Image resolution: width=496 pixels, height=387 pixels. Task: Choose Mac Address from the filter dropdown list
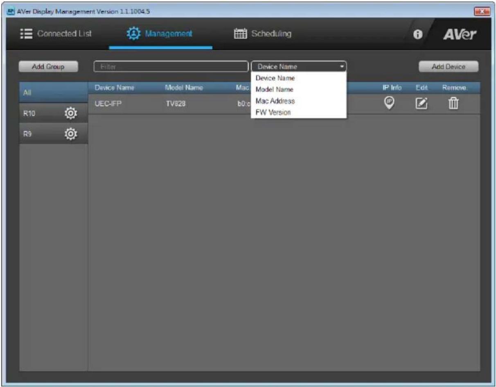(x=299, y=101)
